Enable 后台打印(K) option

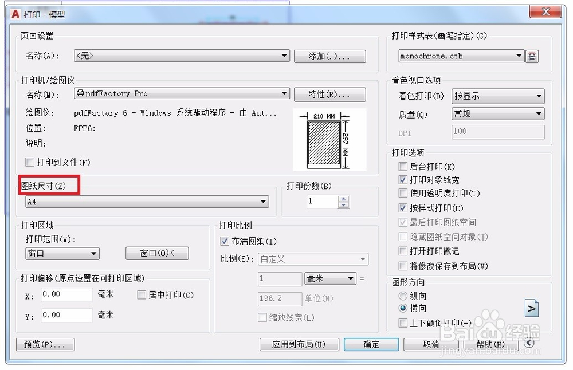pyautogui.click(x=403, y=167)
